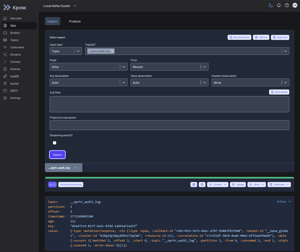Open the Key deserializer dropdown

point(88,83)
